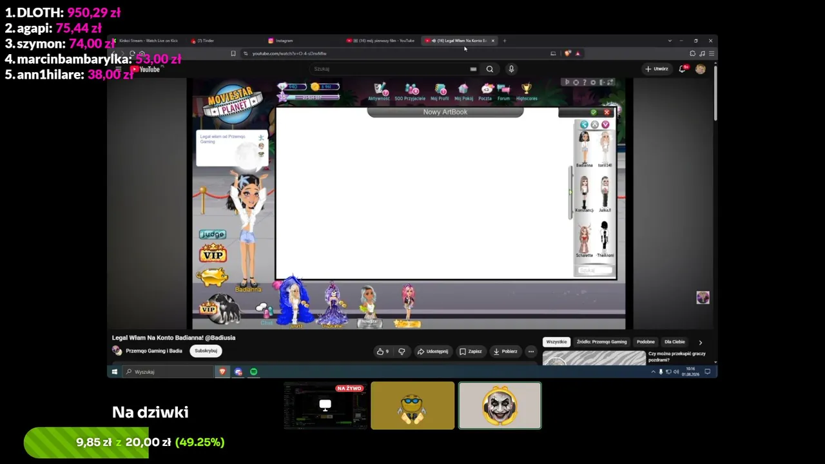Viewport: 825px width, 464px height.
Task: Close the Nowy ArtBook red X
Action: coord(607,112)
